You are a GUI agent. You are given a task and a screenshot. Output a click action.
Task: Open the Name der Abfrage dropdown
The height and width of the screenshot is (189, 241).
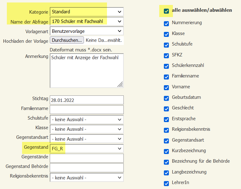coord(87,21)
